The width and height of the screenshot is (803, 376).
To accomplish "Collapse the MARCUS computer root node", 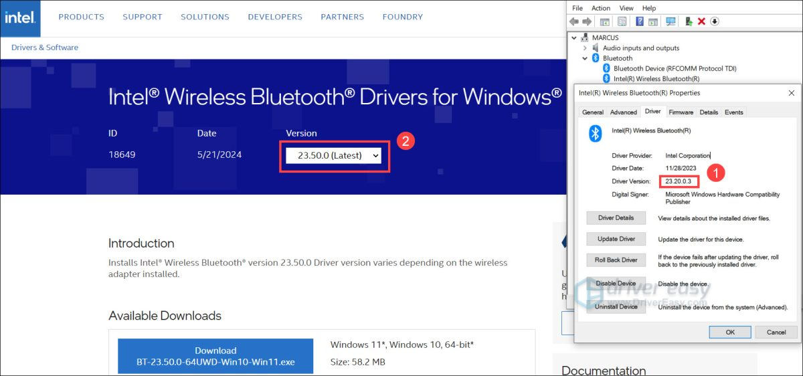I will (575, 38).
